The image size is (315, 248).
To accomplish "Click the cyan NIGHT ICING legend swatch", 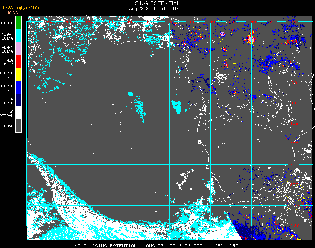I will (x=18, y=36).
